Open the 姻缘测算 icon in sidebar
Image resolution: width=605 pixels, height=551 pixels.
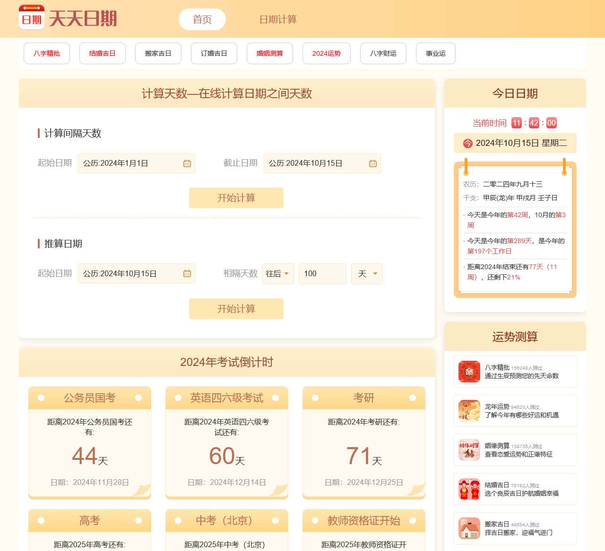click(x=468, y=450)
